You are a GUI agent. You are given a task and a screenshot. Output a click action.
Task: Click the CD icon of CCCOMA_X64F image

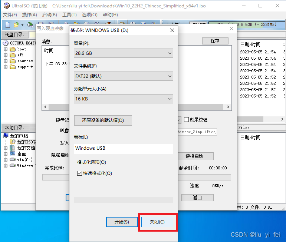(6, 43)
